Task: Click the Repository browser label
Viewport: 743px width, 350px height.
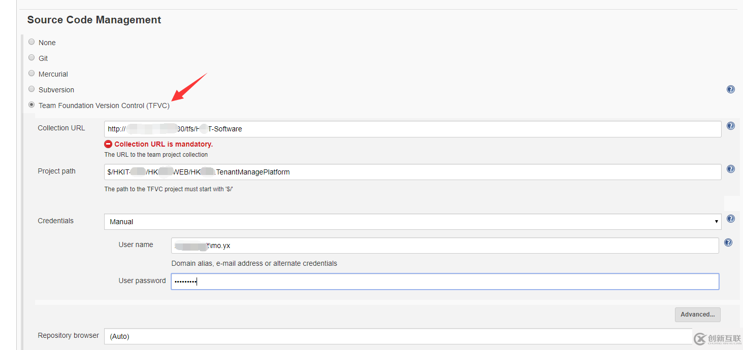Action: tap(69, 335)
